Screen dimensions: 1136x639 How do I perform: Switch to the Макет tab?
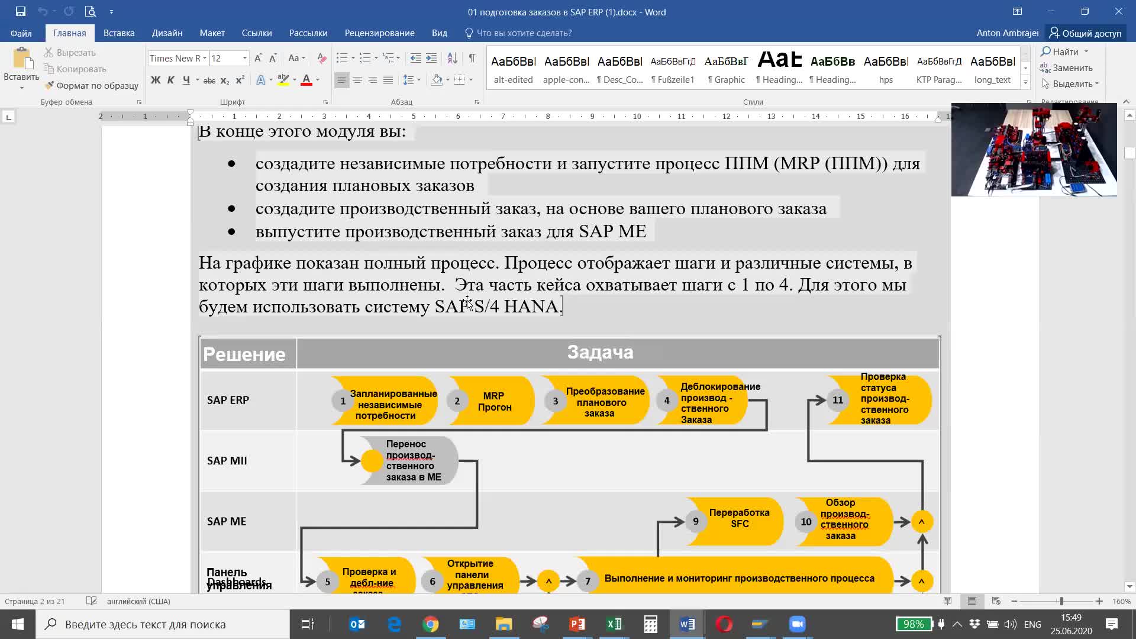coord(212,33)
